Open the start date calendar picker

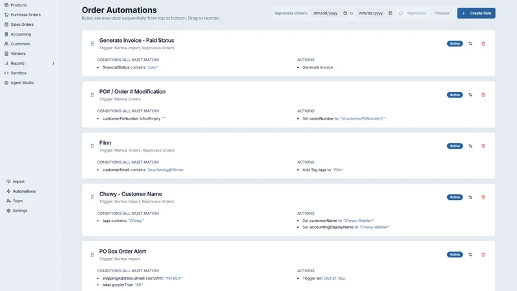[345, 13]
